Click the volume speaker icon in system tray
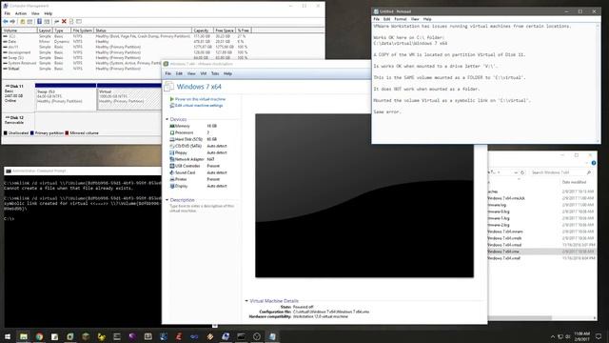This screenshot has height=343, width=609. point(568,336)
